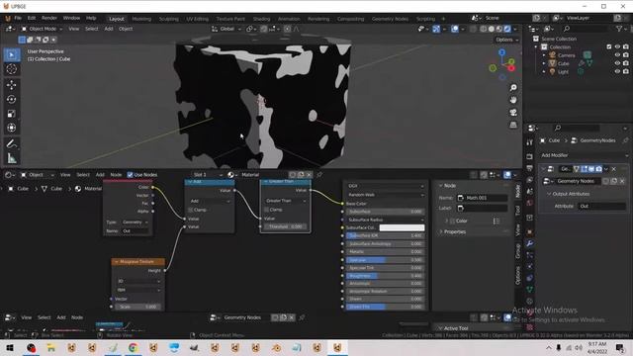Viewport: 633px width, 356px height.
Task: Collapse the Output Attributes section
Action: coord(570,194)
